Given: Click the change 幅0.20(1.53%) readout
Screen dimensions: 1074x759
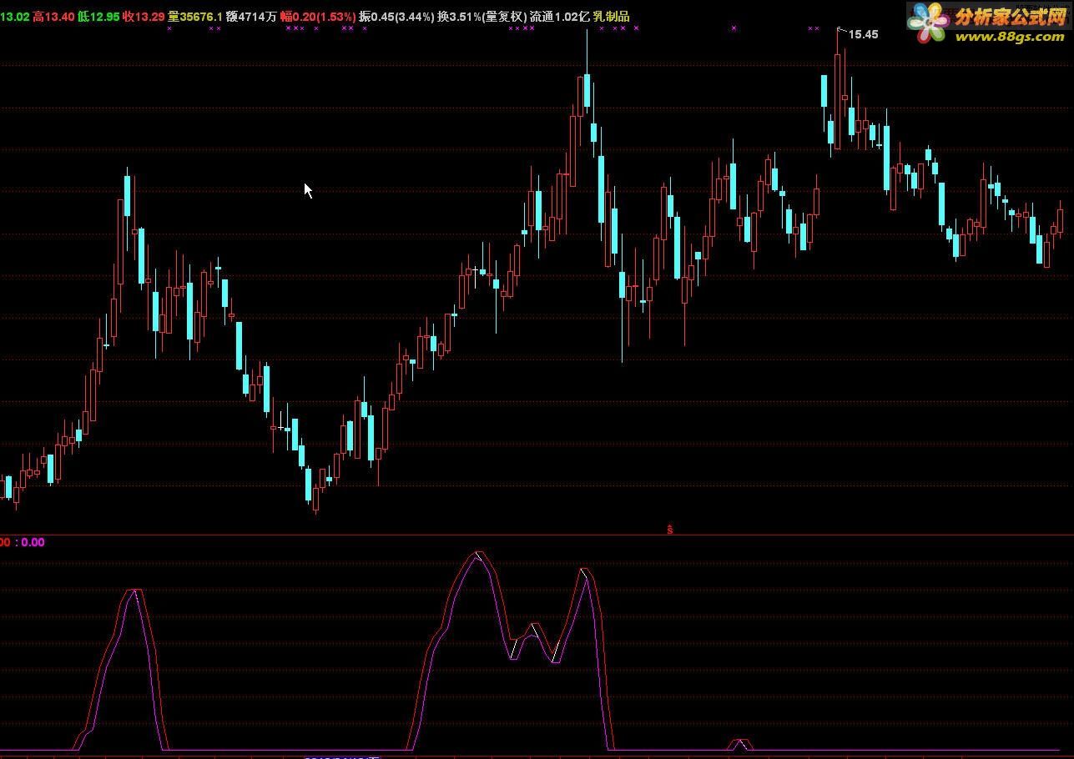Looking at the screenshot, I should tap(318, 16).
